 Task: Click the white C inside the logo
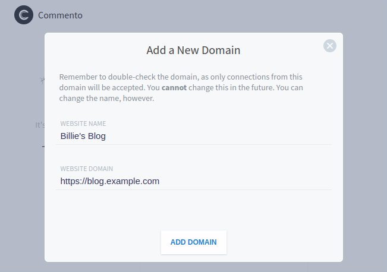tap(24, 15)
